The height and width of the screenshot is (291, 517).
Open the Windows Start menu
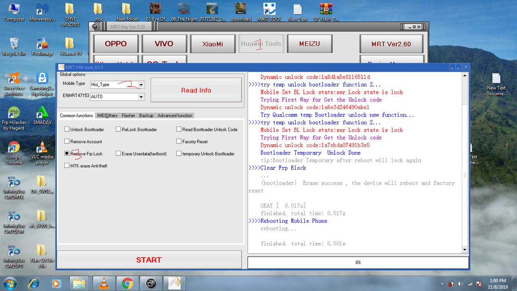click(9, 283)
